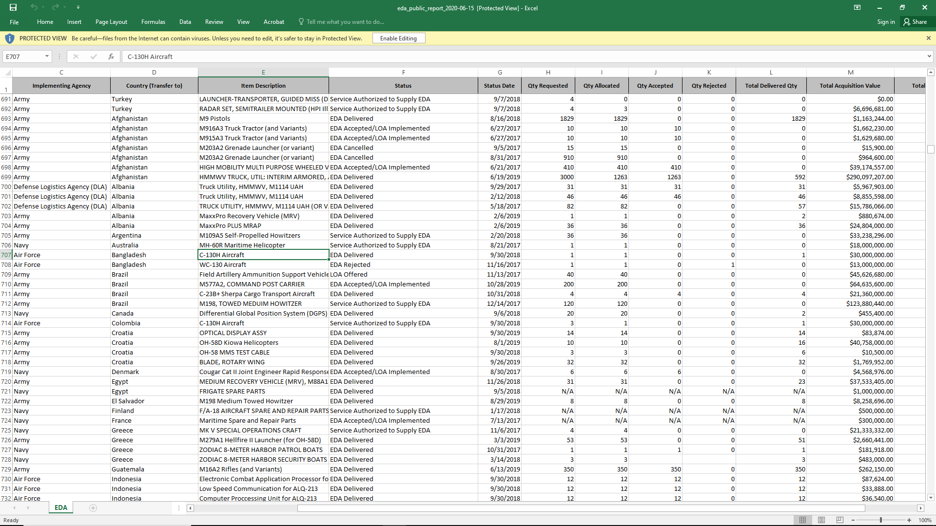Screen dimensions: 936x526
Task: Open sheet tab scroll options dots
Action: 179,508
